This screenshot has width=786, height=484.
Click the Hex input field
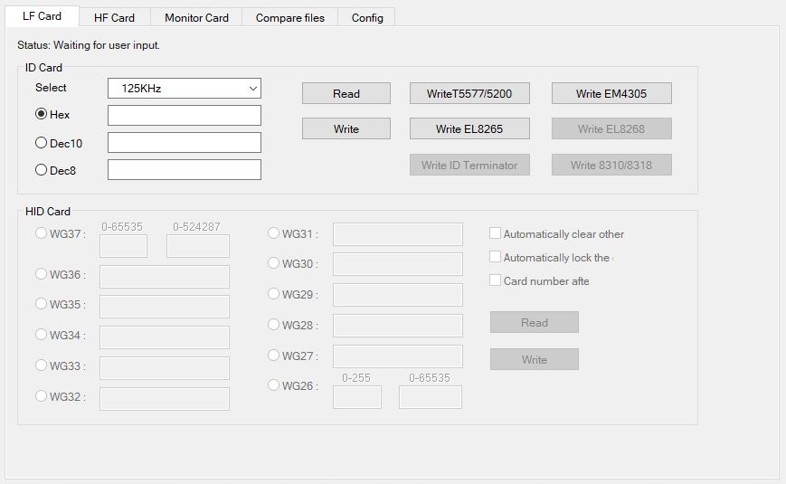pos(184,115)
